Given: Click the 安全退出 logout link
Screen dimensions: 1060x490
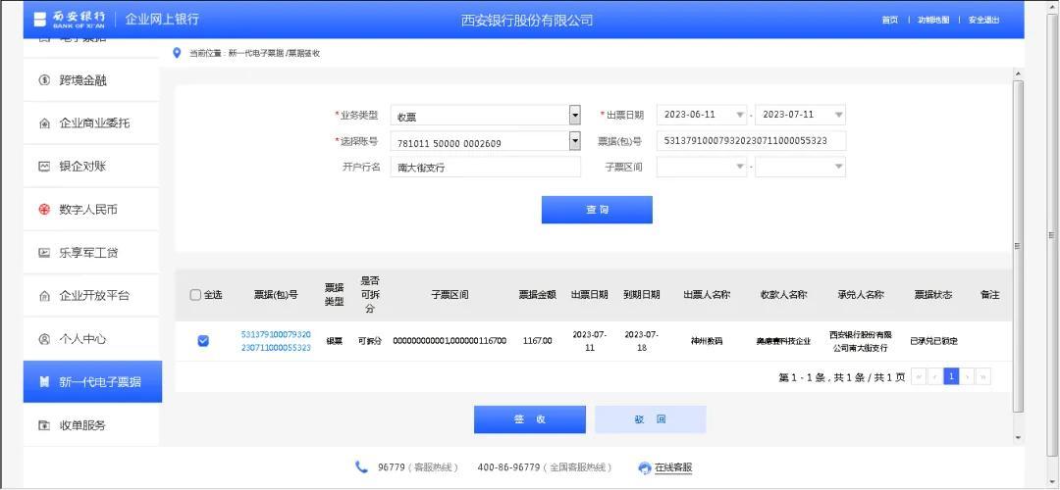Looking at the screenshot, I should pos(983,21).
